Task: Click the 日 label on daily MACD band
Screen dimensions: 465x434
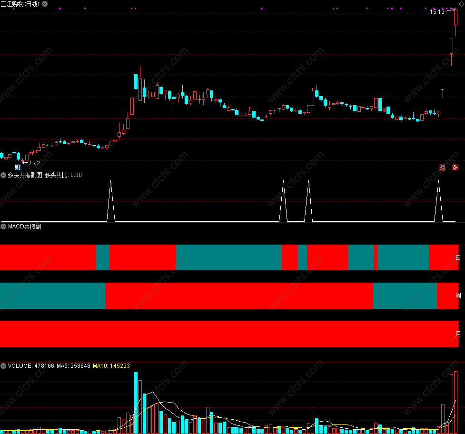Action: click(458, 257)
